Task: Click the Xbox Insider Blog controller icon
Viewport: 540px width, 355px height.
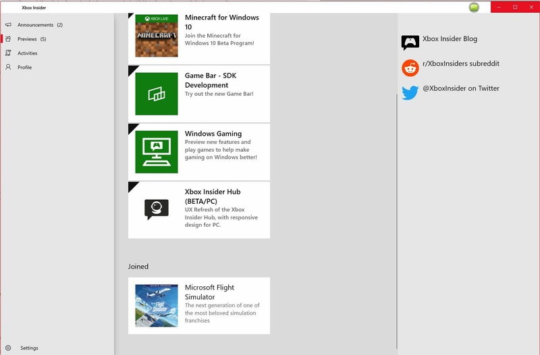Action: click(x=410, y=43)
